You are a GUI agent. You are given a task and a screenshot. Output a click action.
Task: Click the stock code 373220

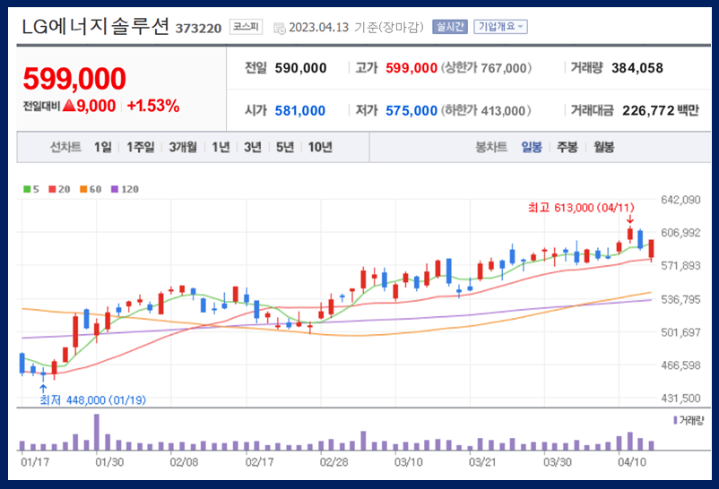click(198, 29)
